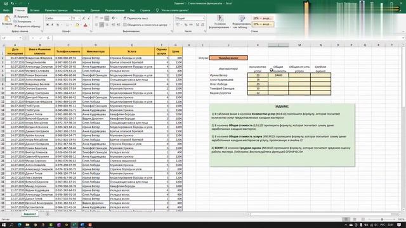Click the text Orientation icon
Viewport: 406px width, 228px height.
pyautogui.click(x=114, y=18)
